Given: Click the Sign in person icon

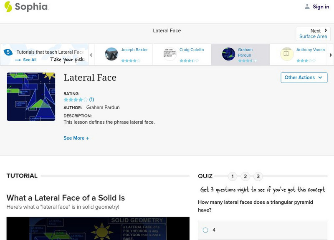Looking at the screenshot, I should click(307, 6).
